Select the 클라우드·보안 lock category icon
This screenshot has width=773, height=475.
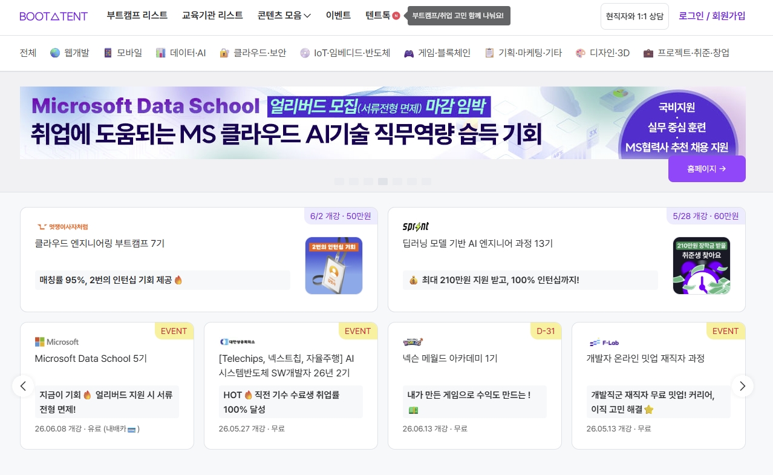coord(224,53)
